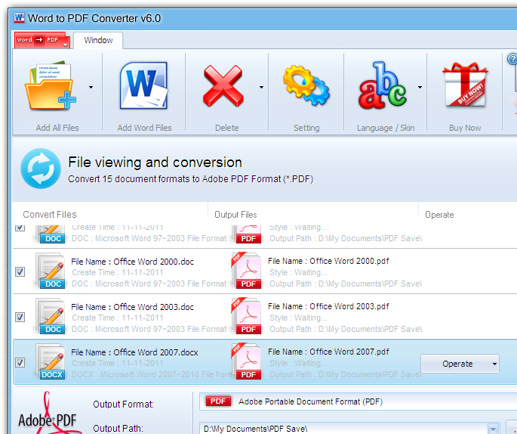Click the Add Word Files icon
Screen dimensions: 517x434
click(143, 85)
